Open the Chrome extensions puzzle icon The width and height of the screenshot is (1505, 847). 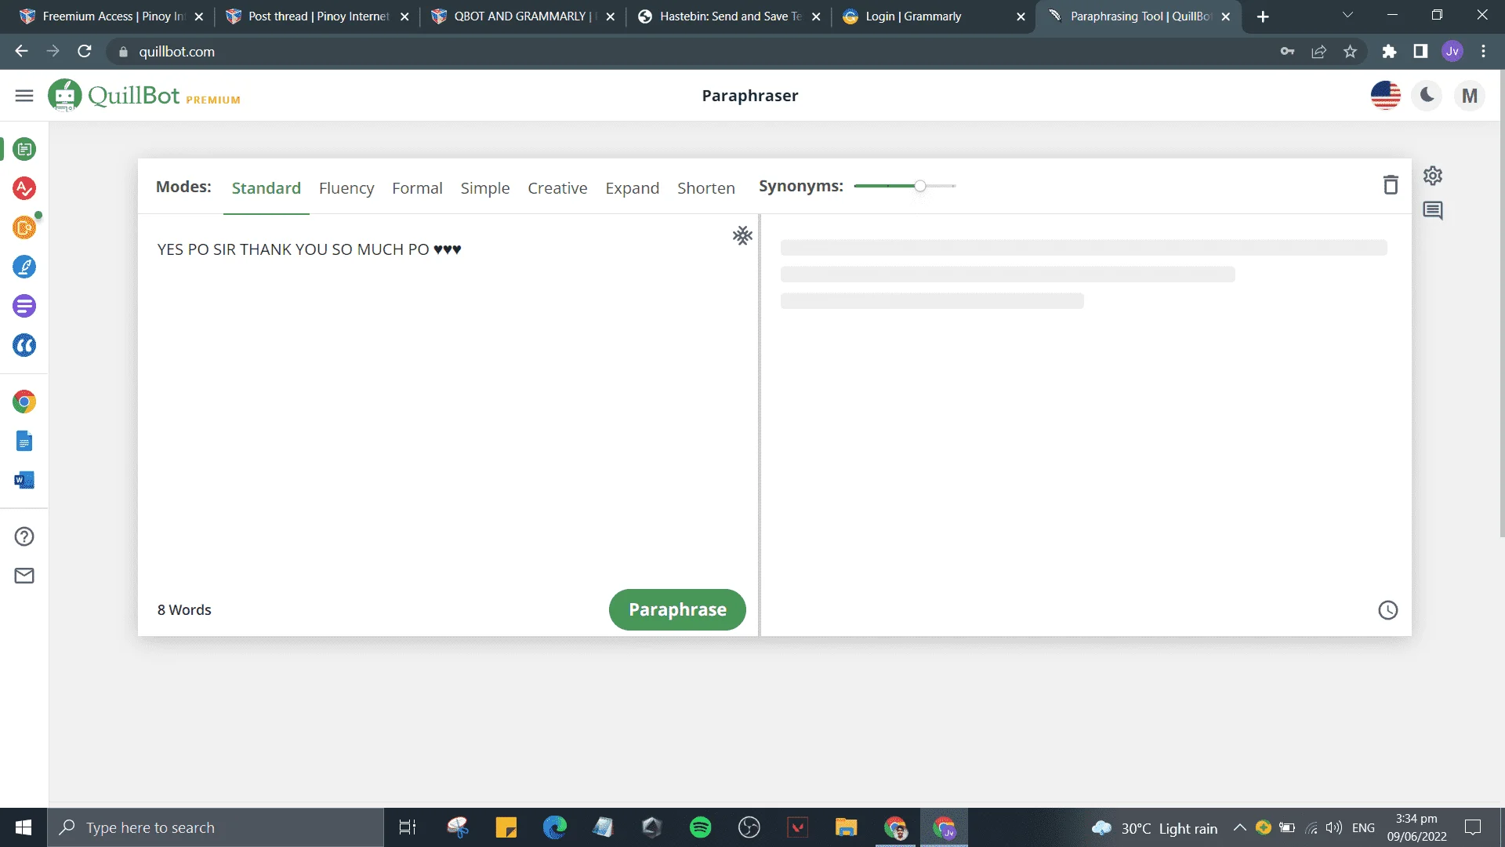[x=1389, y=52]
